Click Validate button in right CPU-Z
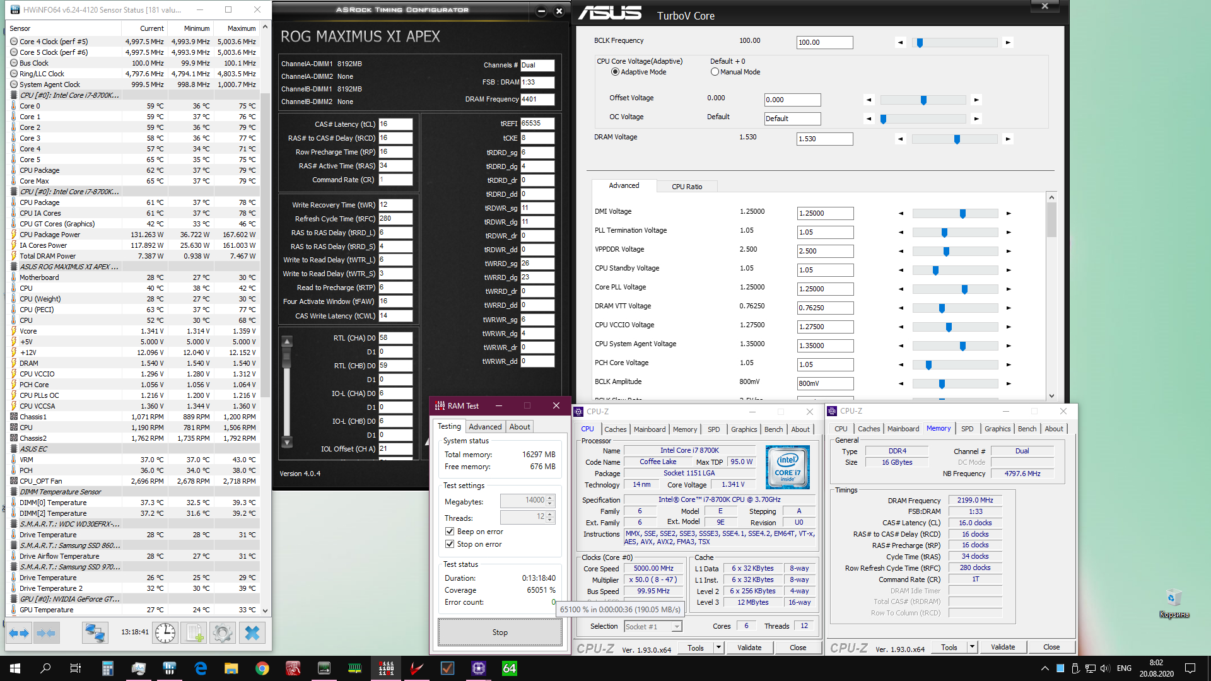 (1002, 647)
